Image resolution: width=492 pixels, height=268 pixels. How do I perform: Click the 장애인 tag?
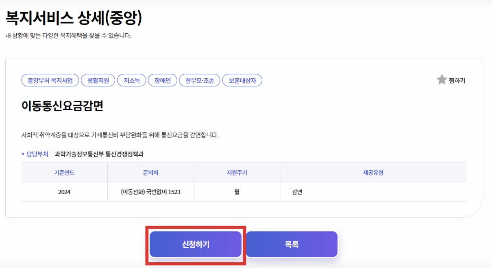point(162,80)
